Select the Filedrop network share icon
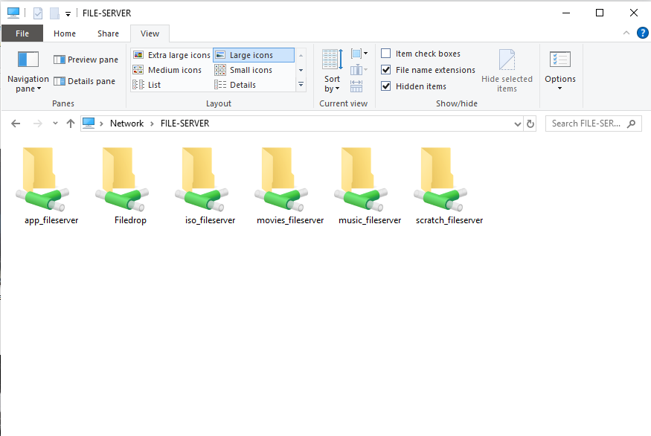The image size is (651, 436). (x=122, y=179)
